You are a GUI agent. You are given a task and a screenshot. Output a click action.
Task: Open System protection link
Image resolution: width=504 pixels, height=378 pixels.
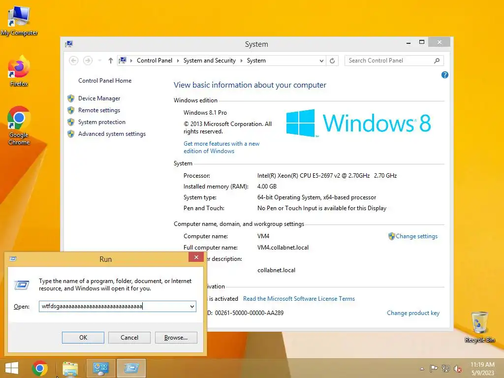pyautogui.click(x=101, y=122)
